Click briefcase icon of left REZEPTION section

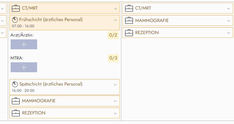coord(16,113)
